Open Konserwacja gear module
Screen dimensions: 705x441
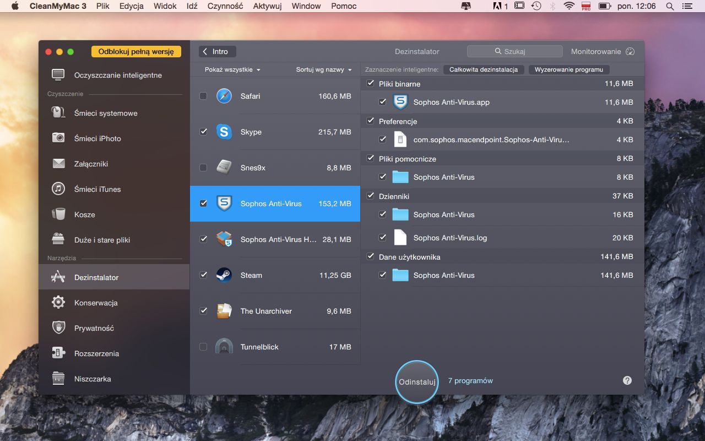(114, 303)
